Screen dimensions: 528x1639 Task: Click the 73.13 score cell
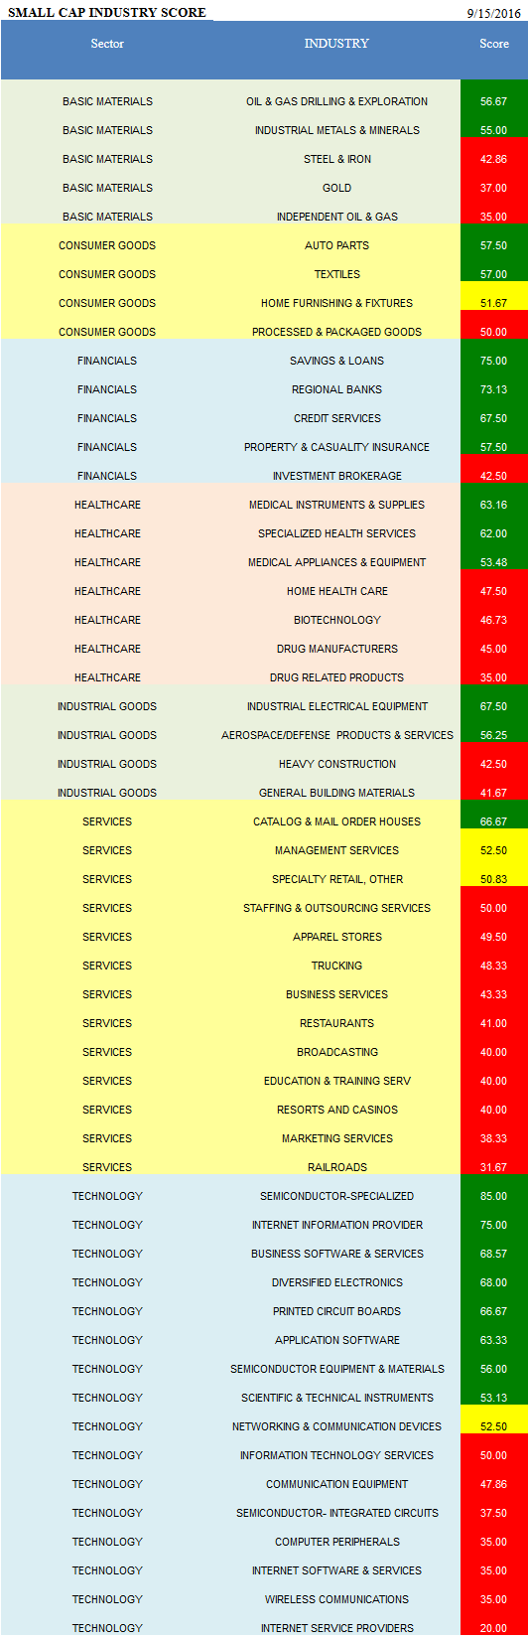[493, 389]
